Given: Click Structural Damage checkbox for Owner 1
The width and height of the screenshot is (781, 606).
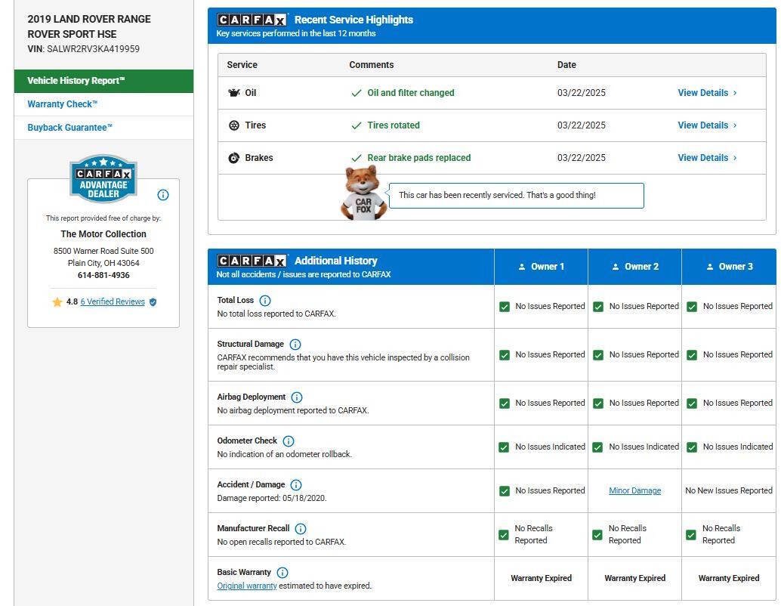Looking at the screenshot, I should tap(505, 355).
